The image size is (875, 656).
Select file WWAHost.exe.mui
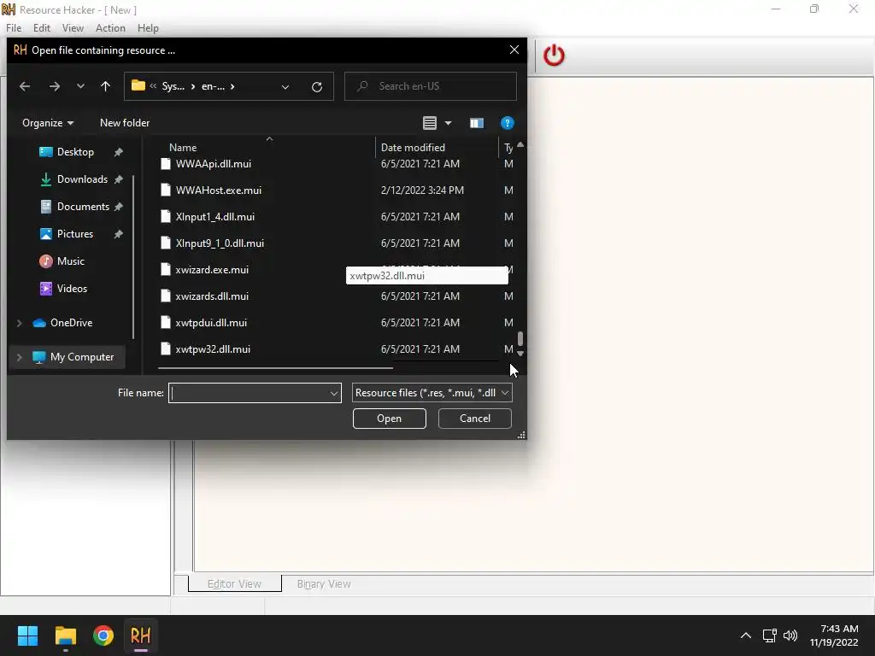(218, 190)
